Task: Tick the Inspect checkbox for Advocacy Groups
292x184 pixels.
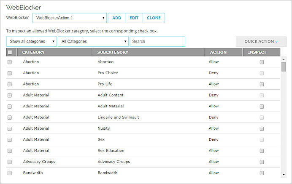Action: click(x=262, y=162)
